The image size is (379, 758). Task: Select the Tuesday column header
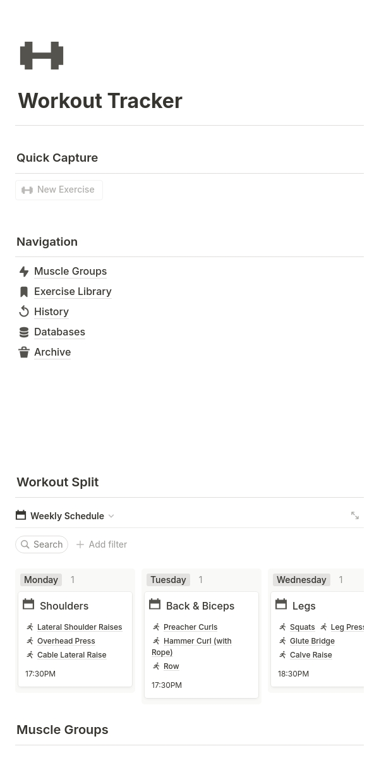click(168, 580)
